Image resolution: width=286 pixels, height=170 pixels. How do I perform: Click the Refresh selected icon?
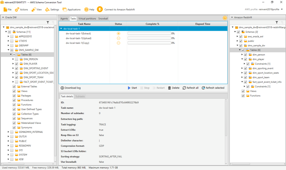203,88
